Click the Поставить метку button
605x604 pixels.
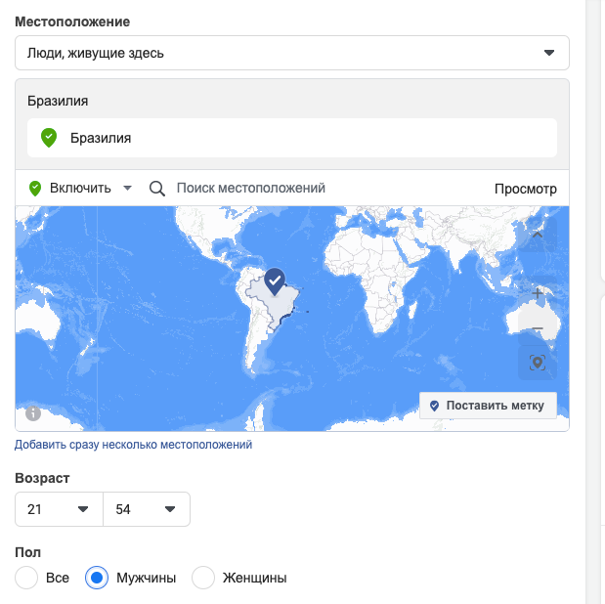488,406
